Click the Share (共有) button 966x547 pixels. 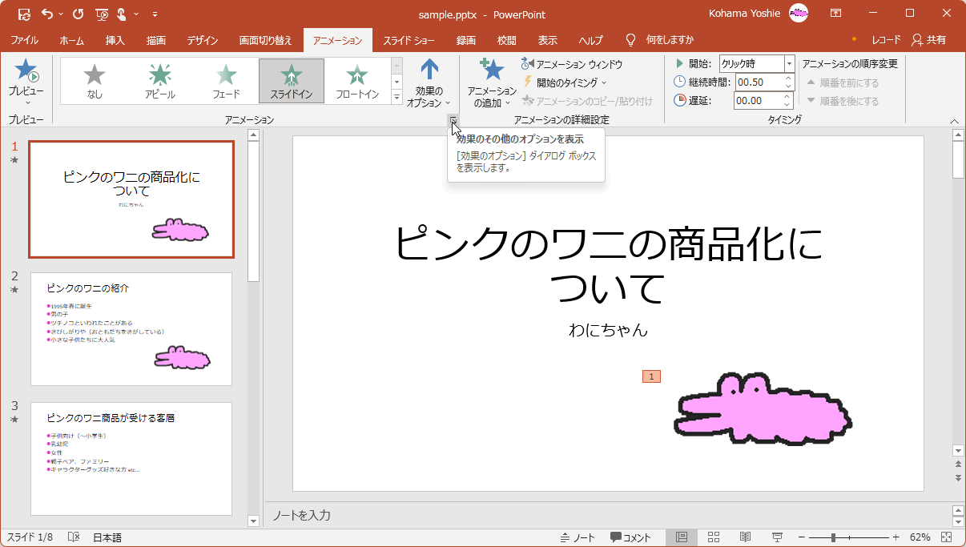coord(928,40)
